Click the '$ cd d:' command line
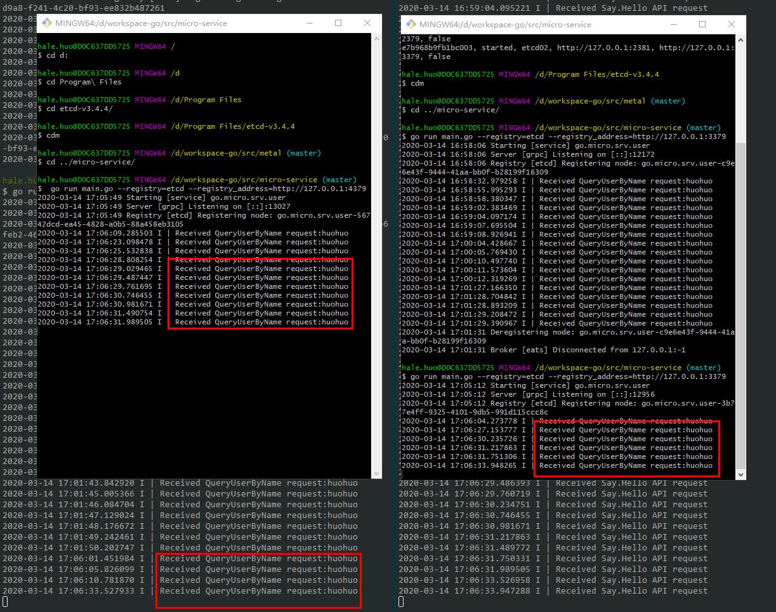 (x=53, y=55)
